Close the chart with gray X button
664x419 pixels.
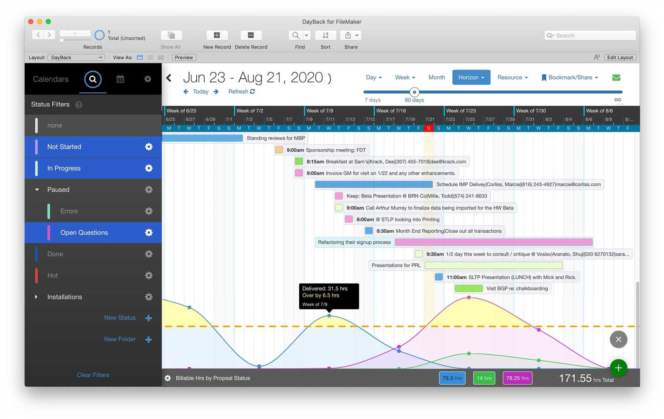pyautogui.click(x=618, y=339)
